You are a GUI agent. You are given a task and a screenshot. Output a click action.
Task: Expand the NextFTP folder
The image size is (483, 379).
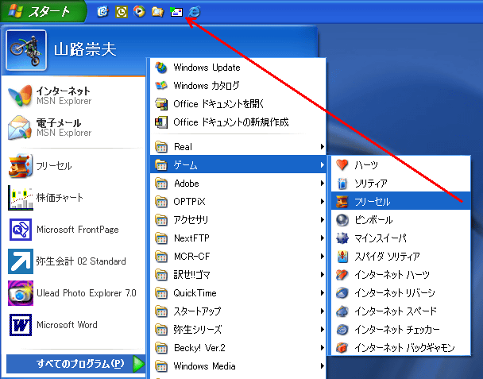click(x=238, y=238)
